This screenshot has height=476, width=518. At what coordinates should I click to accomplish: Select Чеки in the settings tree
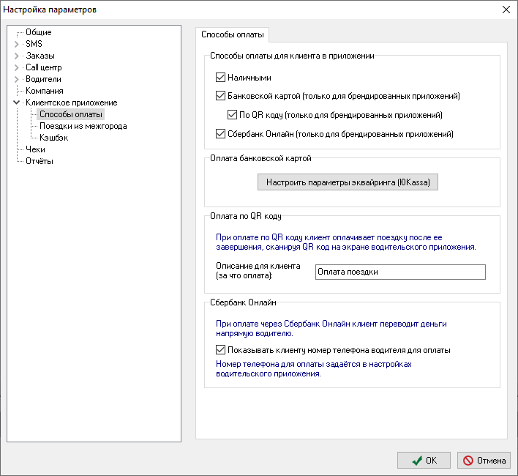point(35,149)
